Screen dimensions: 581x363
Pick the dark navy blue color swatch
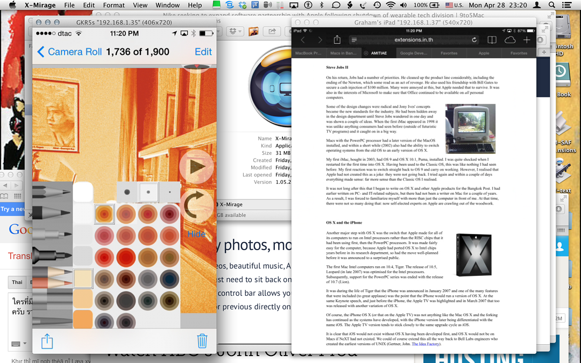[x=169, y=280]
